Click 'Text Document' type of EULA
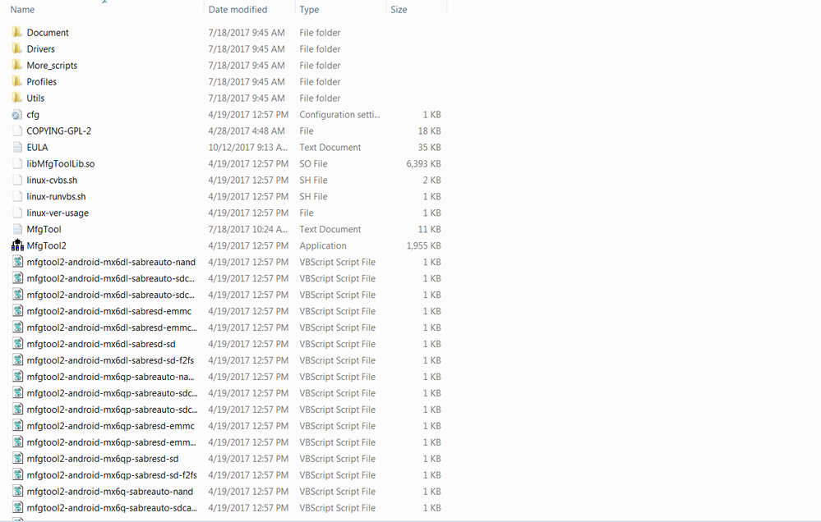The height and width of the screenshot is (522, 821). pyautogui.click(x=330, y=147)
